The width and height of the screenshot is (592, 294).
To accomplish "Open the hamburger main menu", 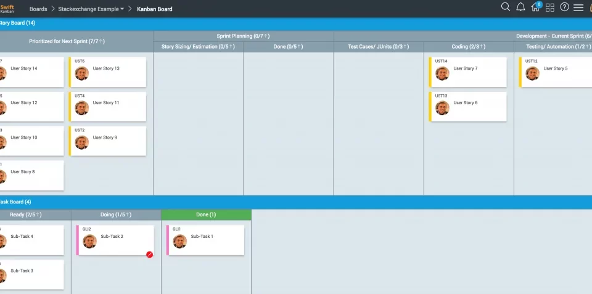I will click(578, 7).
